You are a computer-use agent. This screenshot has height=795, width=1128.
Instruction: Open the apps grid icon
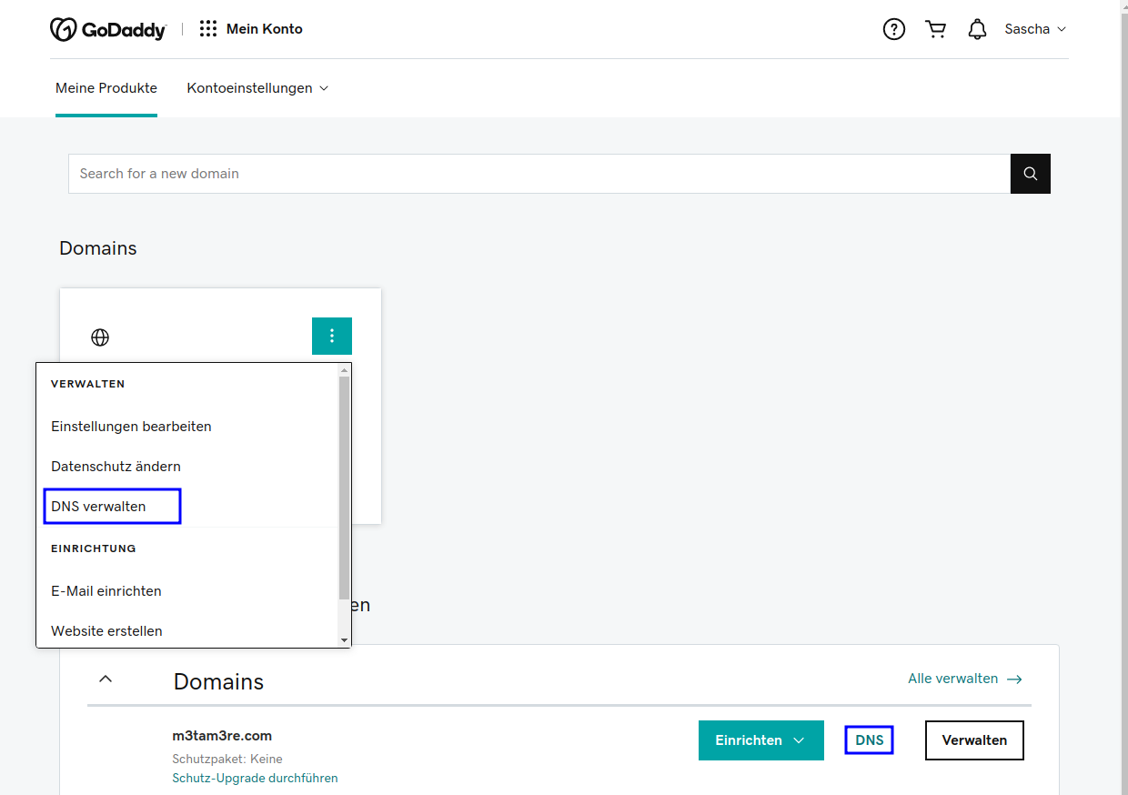(x=208, y=29)
